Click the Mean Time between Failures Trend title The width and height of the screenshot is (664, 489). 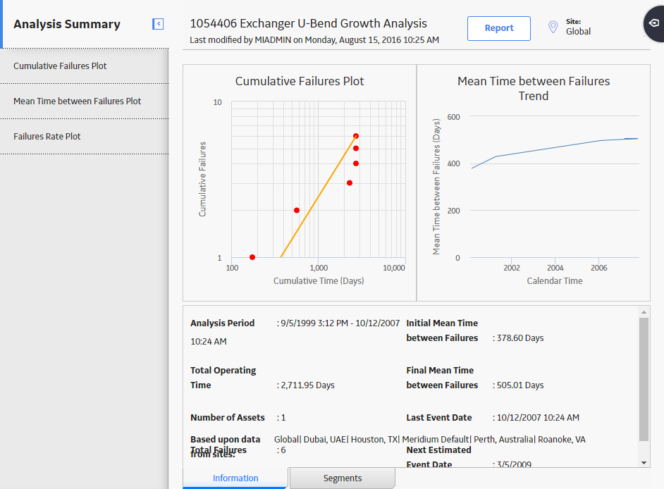534,89
